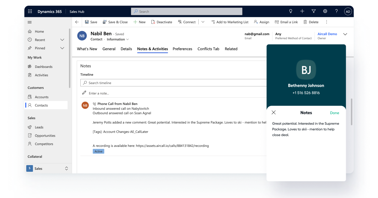The width and height of the screenshot is (378, 198).
Task: Switch to the General tab
Action: click(x=109, y=49)
